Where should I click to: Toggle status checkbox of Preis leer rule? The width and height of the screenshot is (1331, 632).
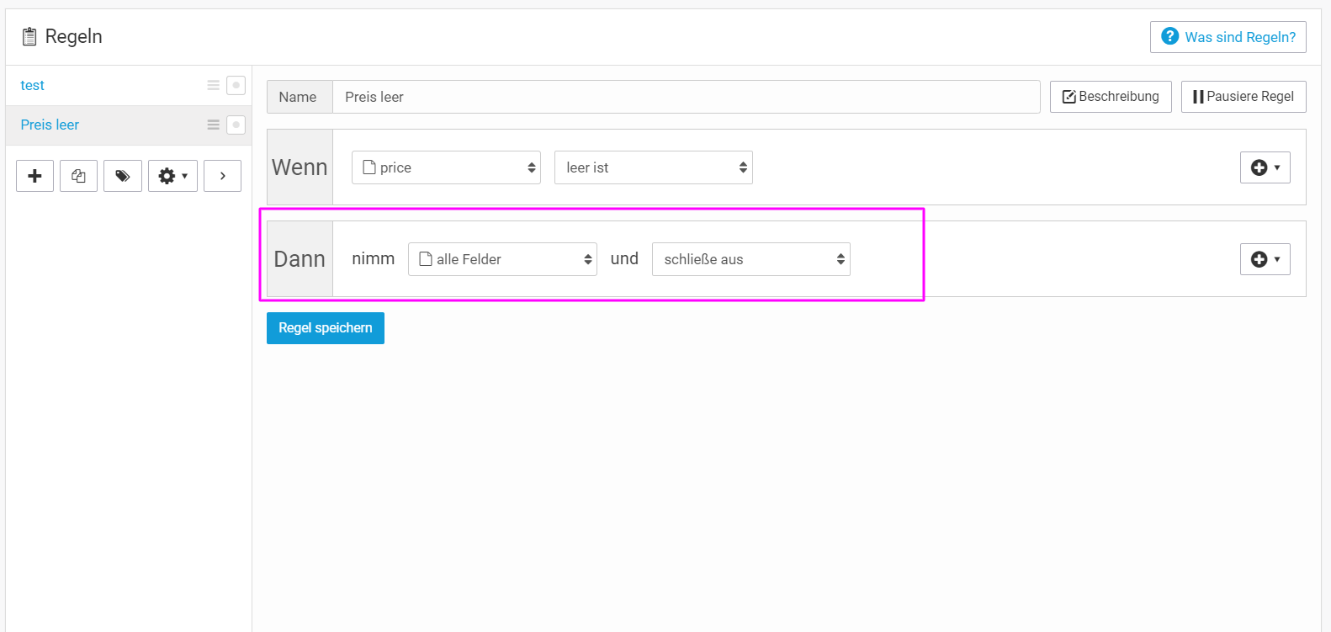[236, 125]
